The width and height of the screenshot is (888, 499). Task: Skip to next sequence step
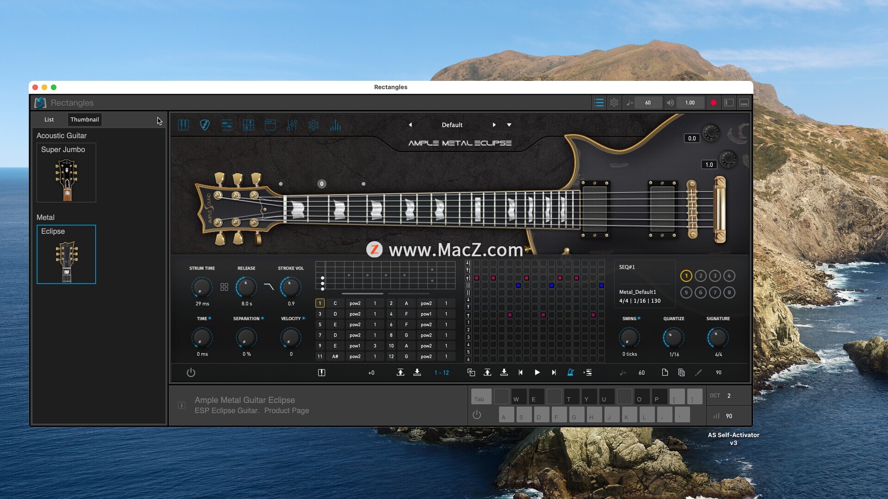554,372
